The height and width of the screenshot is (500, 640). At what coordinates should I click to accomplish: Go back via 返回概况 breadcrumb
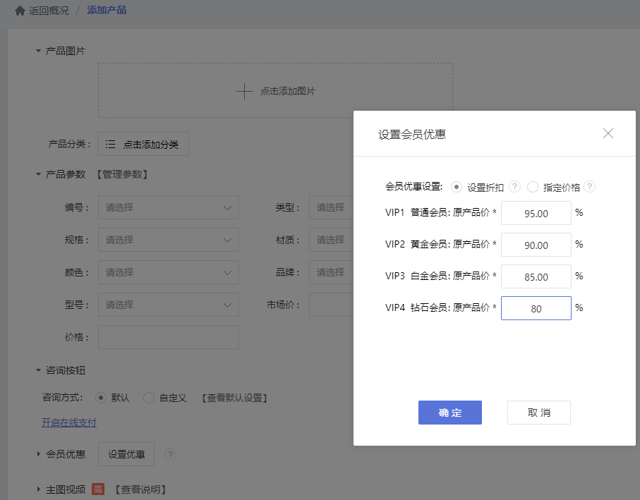[49, 11]
